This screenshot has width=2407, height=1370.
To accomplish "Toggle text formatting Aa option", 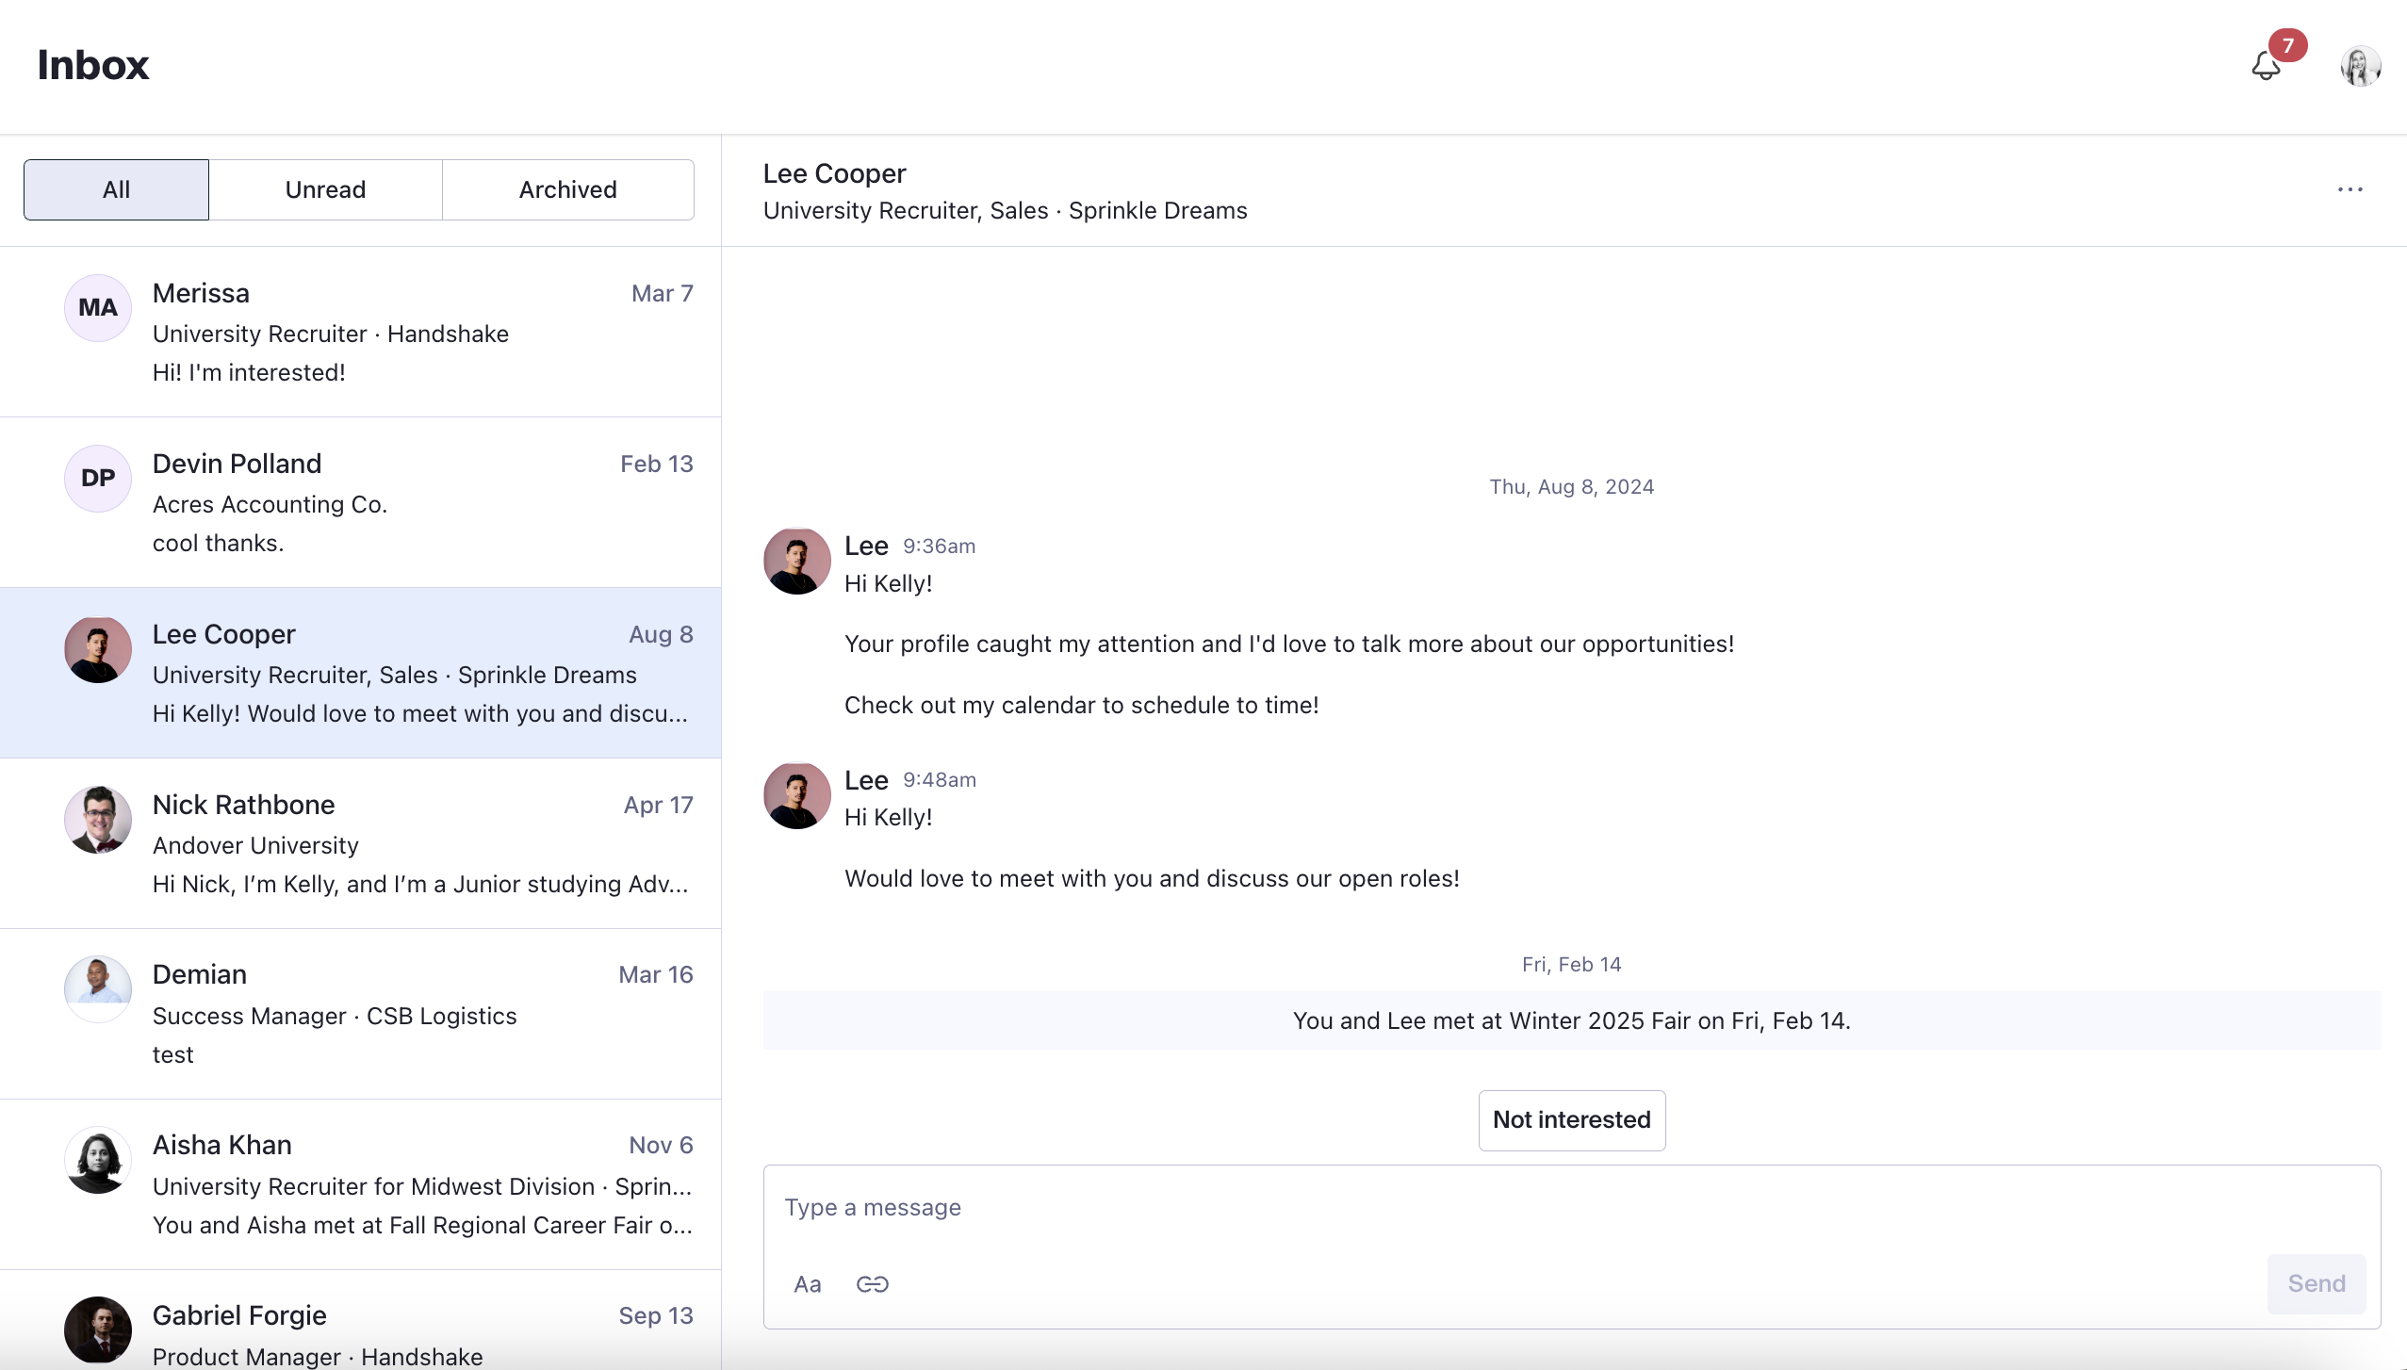I will point(808,1284).
